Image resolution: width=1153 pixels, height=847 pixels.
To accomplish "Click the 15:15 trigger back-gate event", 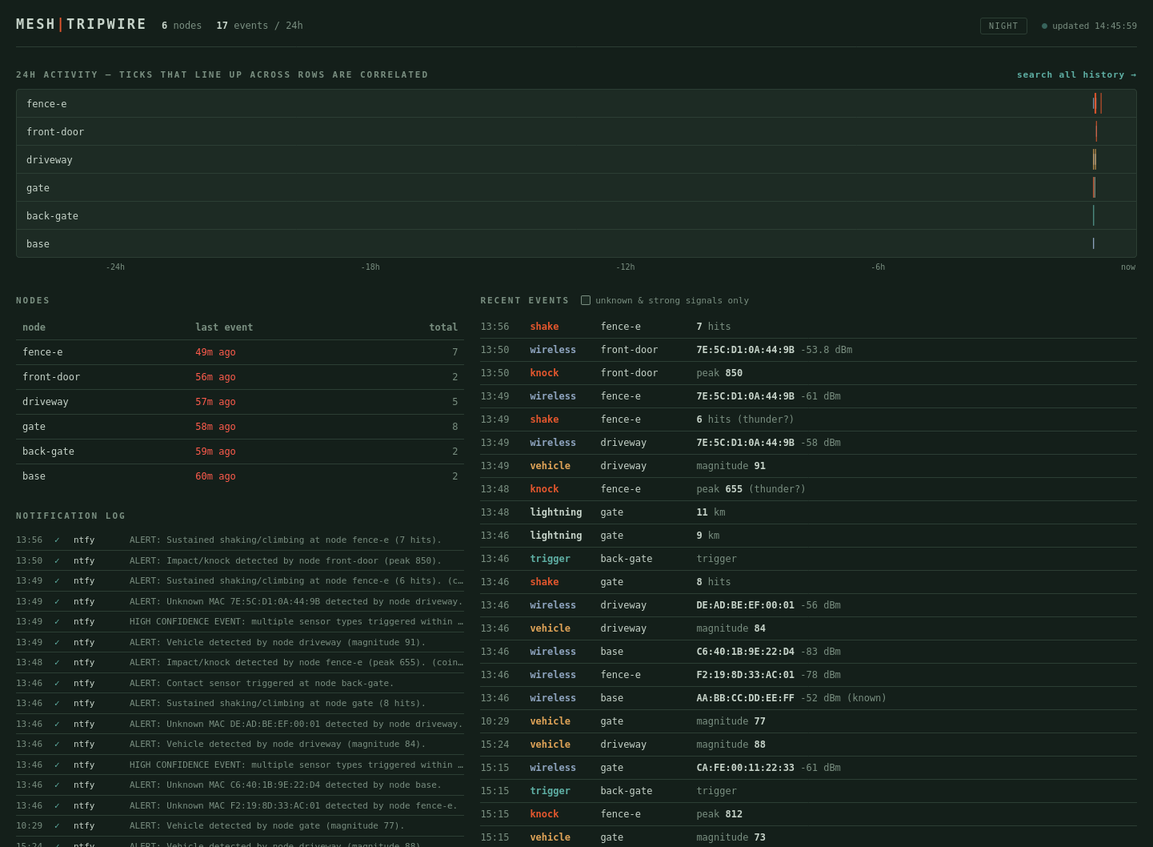I will click(808, 791).
